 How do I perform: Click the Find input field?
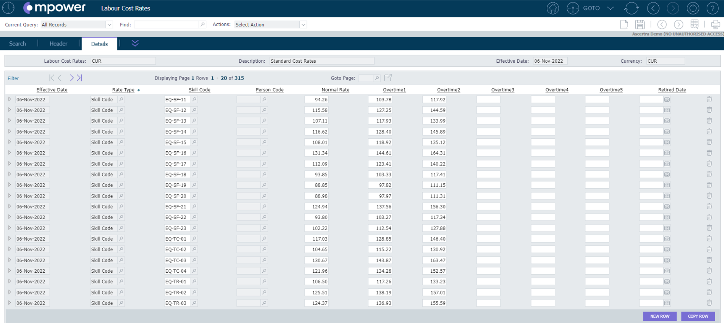coord(166,25)
